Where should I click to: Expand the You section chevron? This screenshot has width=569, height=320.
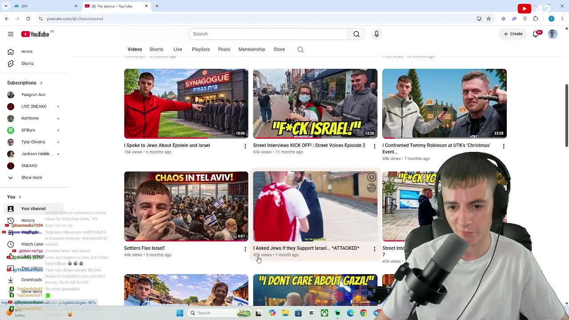click(20, 197)
